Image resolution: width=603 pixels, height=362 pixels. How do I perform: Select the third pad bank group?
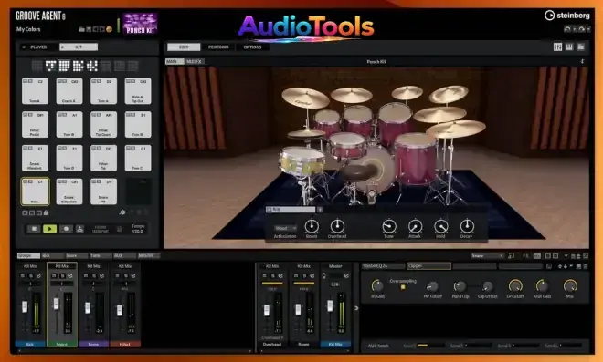coord(64,66)
